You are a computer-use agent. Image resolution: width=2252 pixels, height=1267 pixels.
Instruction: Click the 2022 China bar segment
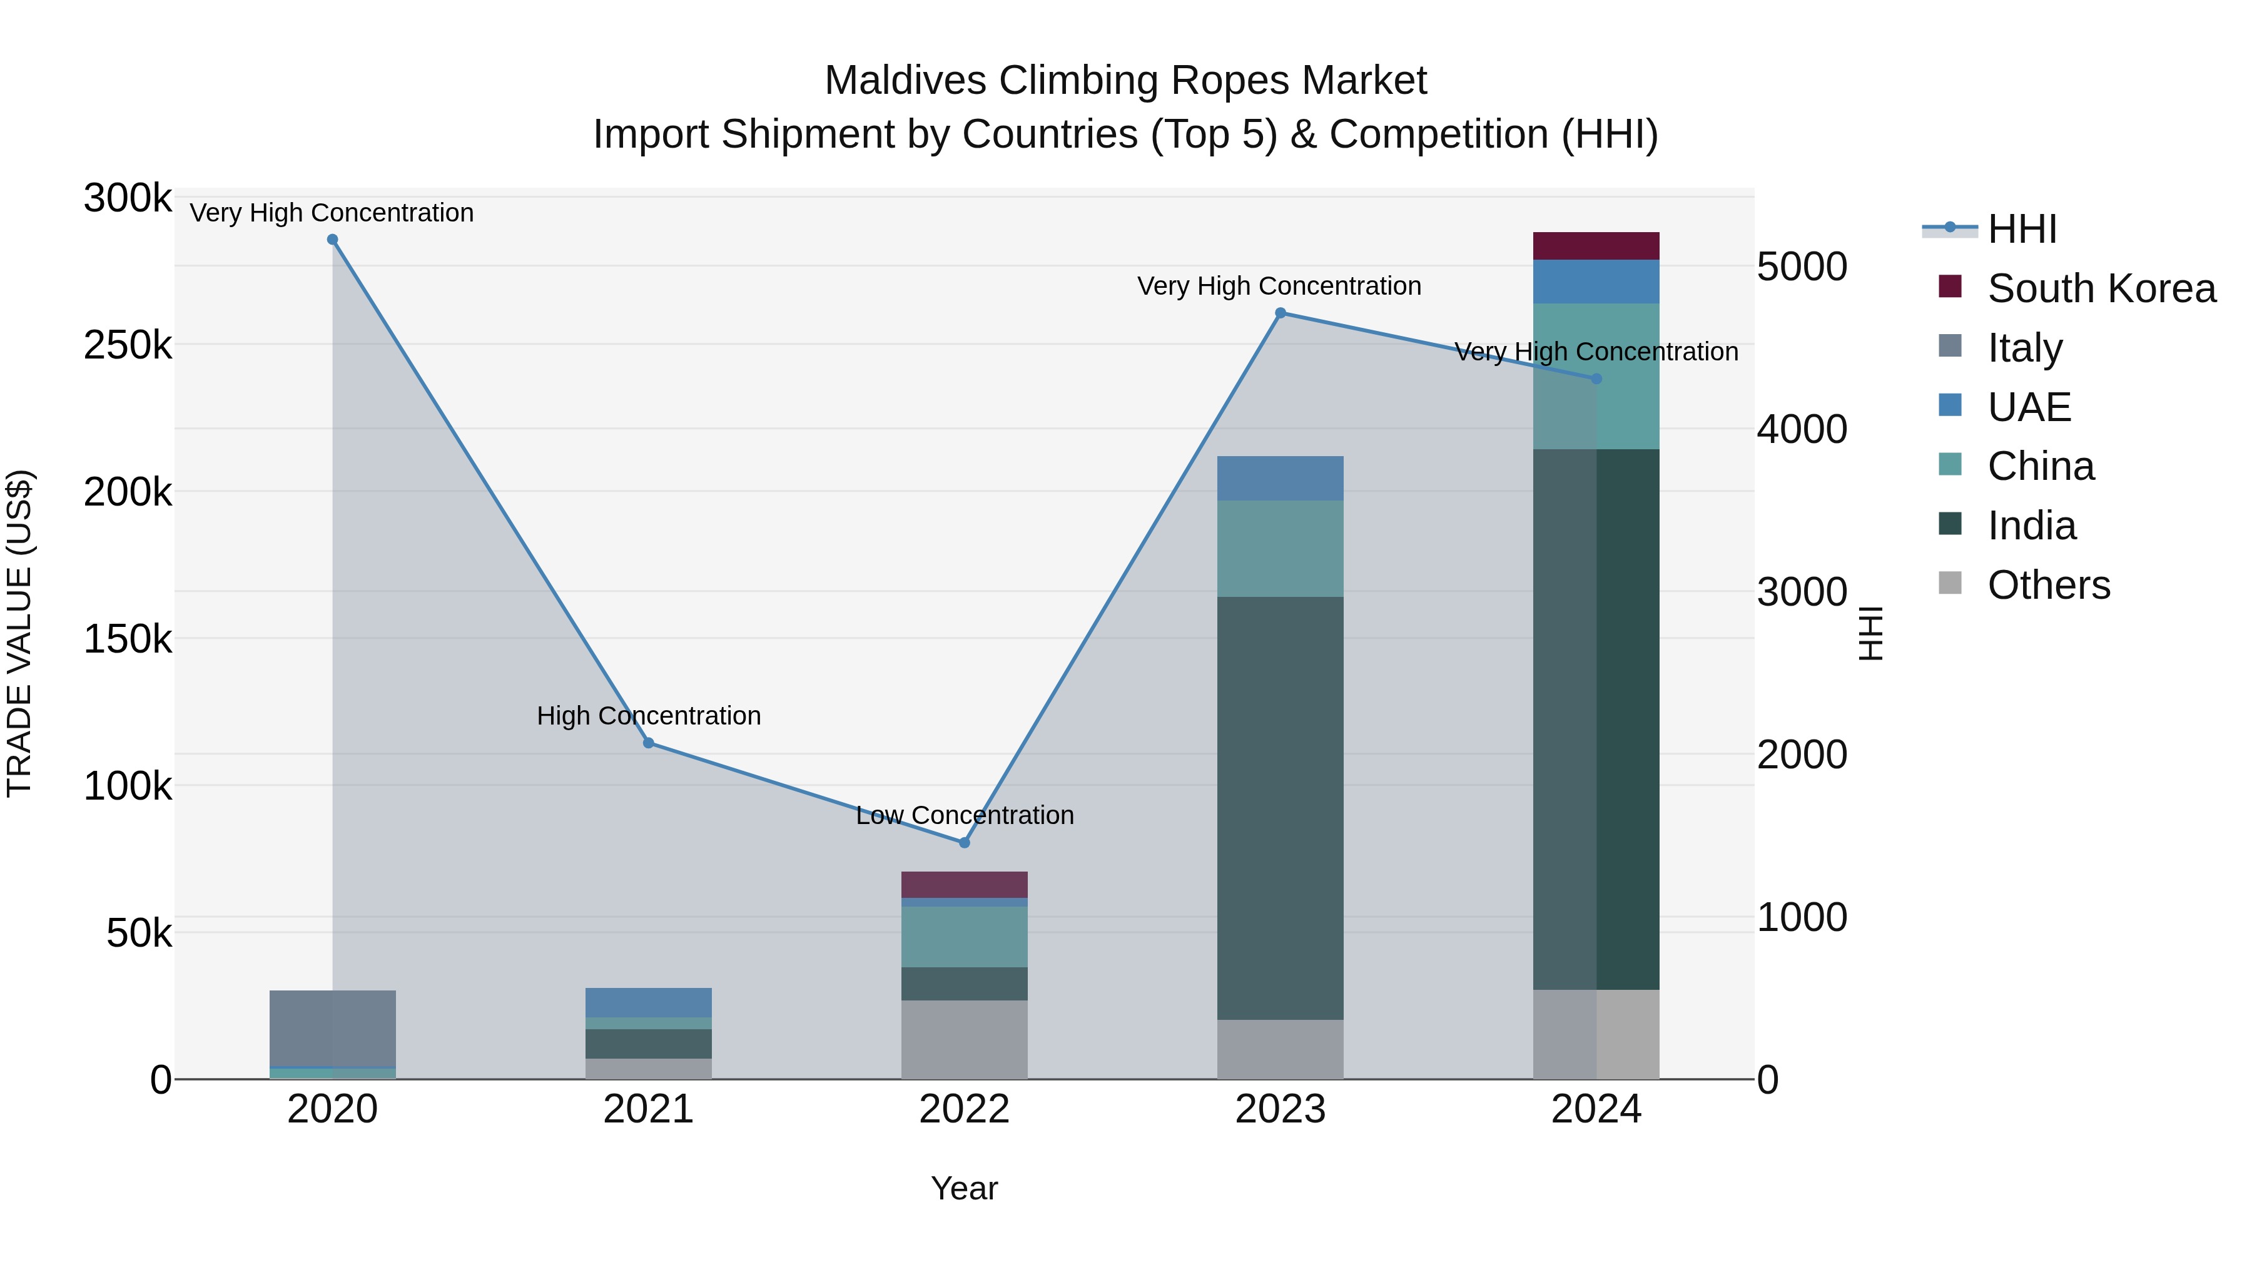pyautogui.click(x=964, y=937)
